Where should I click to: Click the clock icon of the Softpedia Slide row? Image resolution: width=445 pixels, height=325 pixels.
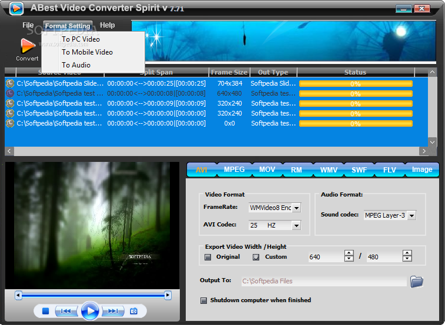coord(10,83)
